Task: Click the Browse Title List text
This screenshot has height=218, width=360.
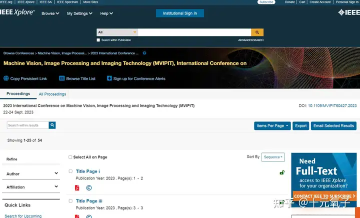Action: pos(81,78)
